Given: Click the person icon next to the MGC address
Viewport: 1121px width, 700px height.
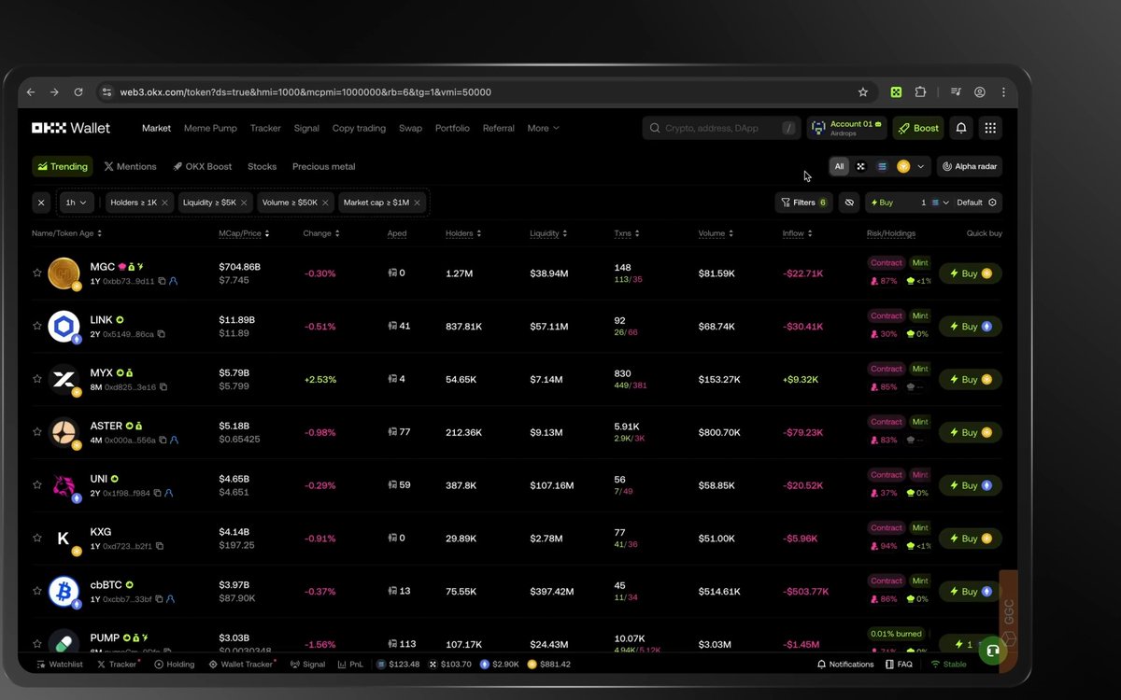Looking at the screenshot, I should 174,281.
